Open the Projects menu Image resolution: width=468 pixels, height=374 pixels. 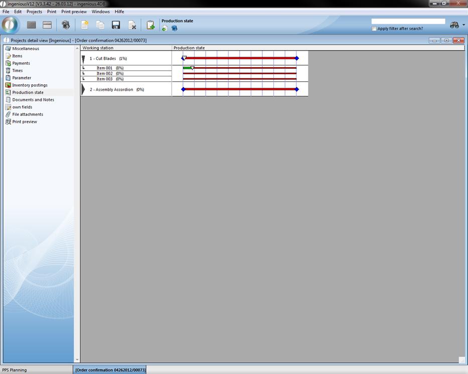coord(34,12)
